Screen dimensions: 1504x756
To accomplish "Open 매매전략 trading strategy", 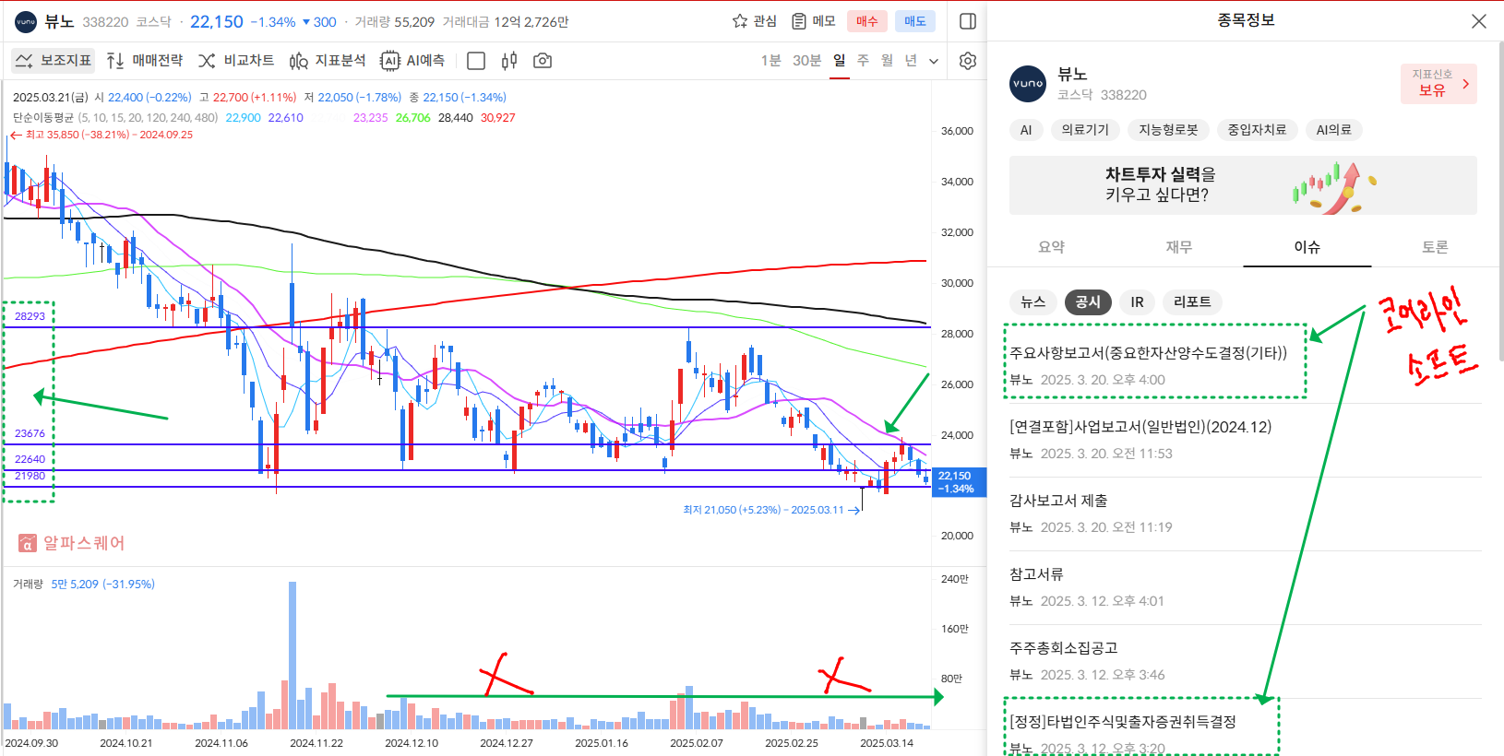I will tap(145, 61).
